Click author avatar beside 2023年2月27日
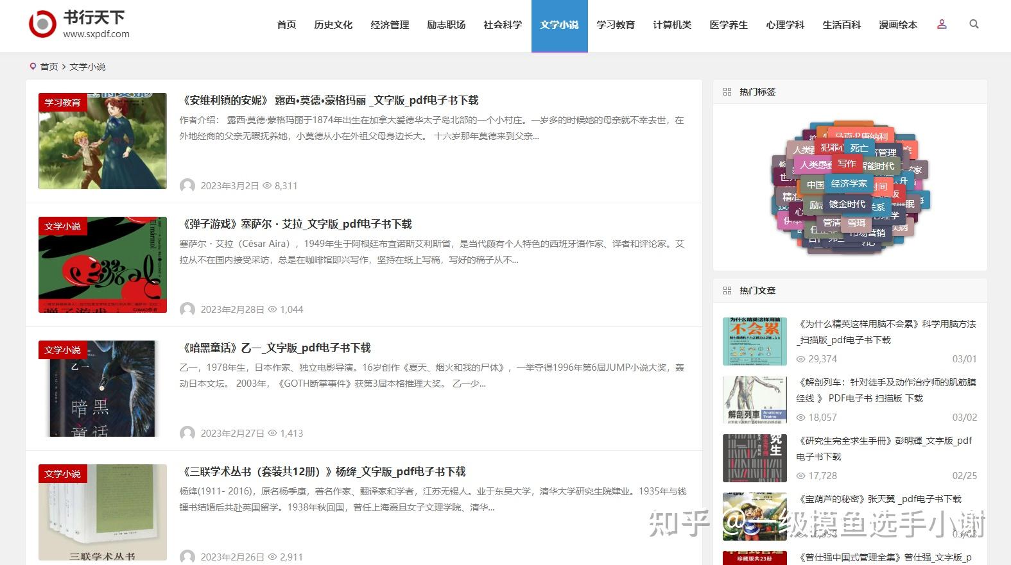 point(187,434)
